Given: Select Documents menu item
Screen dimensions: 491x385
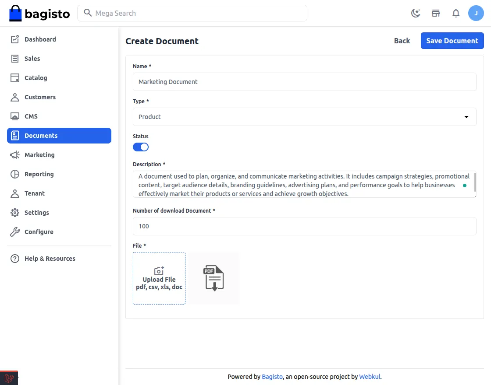Looking at the screenshot, I should [59, 136].
